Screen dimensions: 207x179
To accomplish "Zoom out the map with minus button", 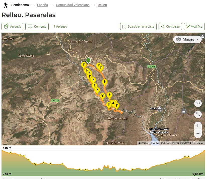I will click(x=198, y=134).
